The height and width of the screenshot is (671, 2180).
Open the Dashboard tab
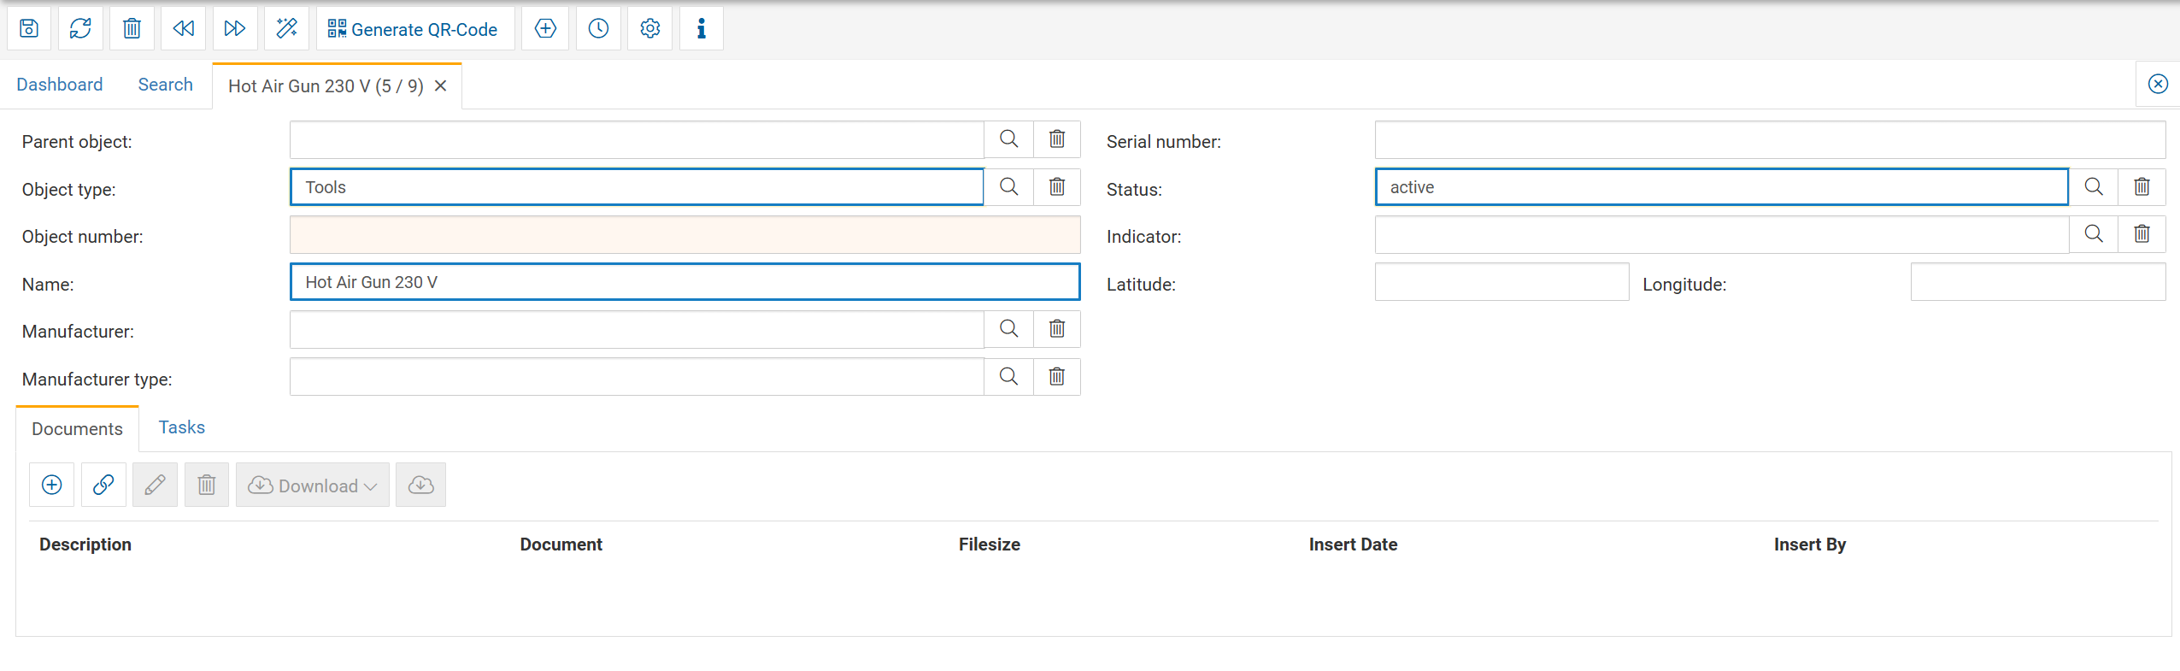click(60, 85)
